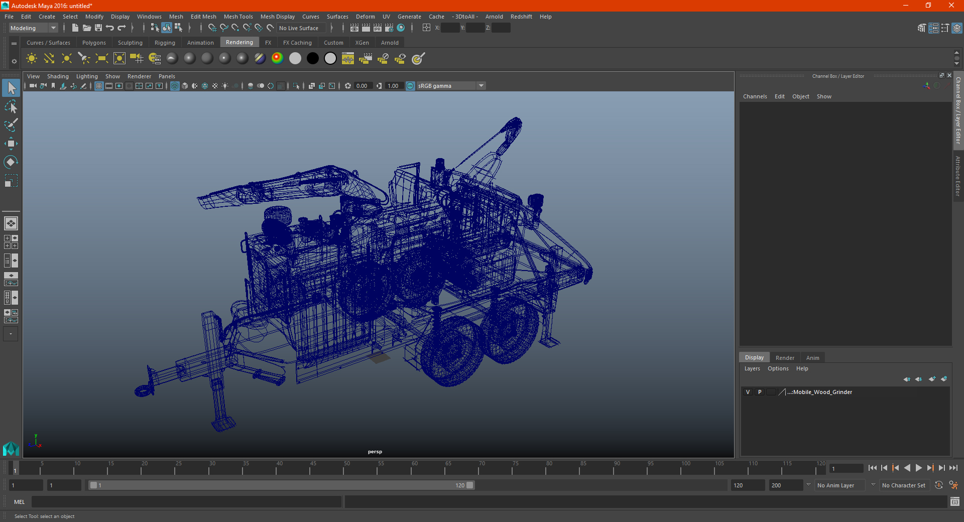Play animation forwards
This screenshot has width=964, height=522.
918,468
